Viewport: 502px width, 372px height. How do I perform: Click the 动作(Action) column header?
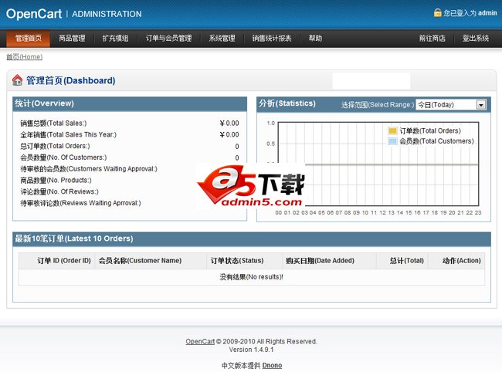click(x=457, y=261)
